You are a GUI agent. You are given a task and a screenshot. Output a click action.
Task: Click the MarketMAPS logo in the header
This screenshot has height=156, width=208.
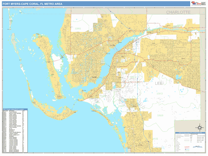click(x=196, y=3)
